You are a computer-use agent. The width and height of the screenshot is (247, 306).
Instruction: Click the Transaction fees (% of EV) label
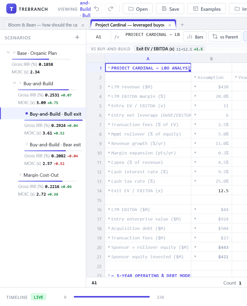tap(145, 125)
